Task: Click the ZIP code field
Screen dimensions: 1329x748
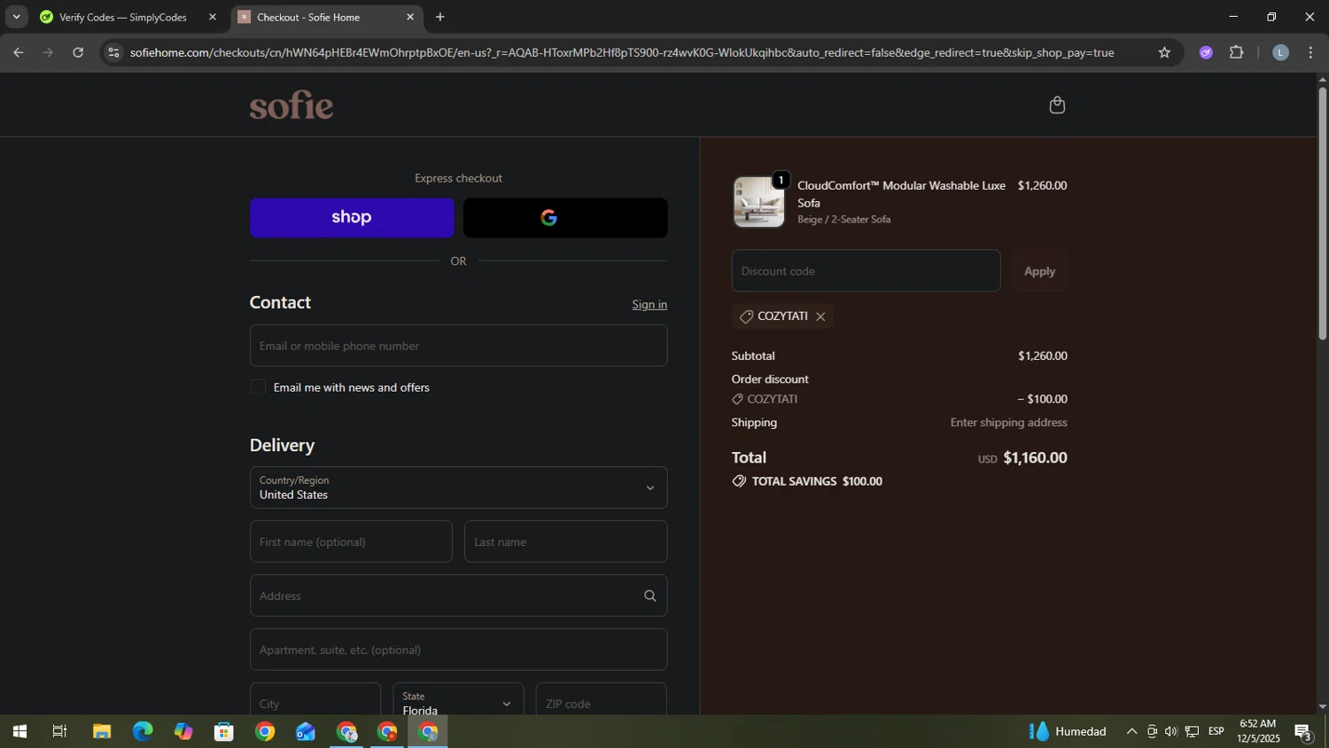Action: tap(601, 700)
